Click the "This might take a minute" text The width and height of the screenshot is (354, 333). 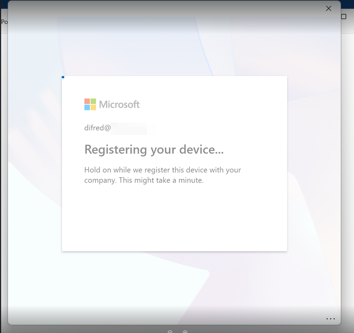pos(161,180)
